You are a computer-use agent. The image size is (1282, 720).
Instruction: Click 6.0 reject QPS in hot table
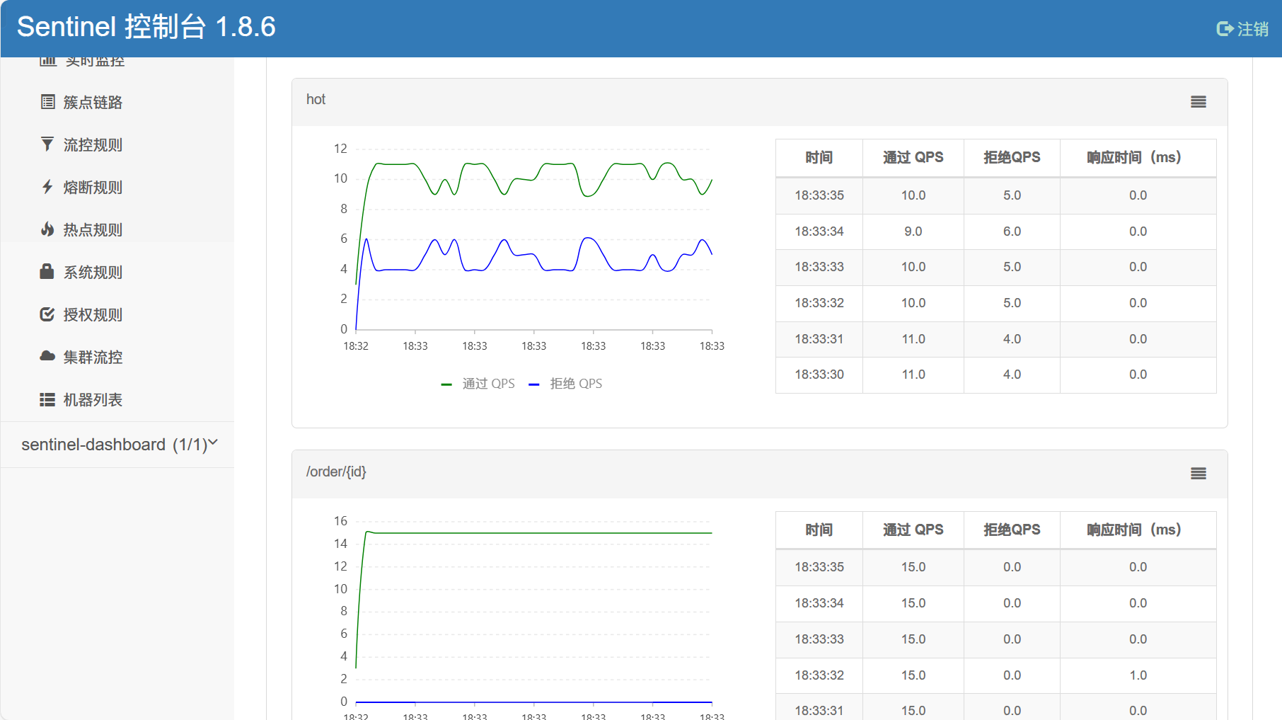click(1012, 232)
